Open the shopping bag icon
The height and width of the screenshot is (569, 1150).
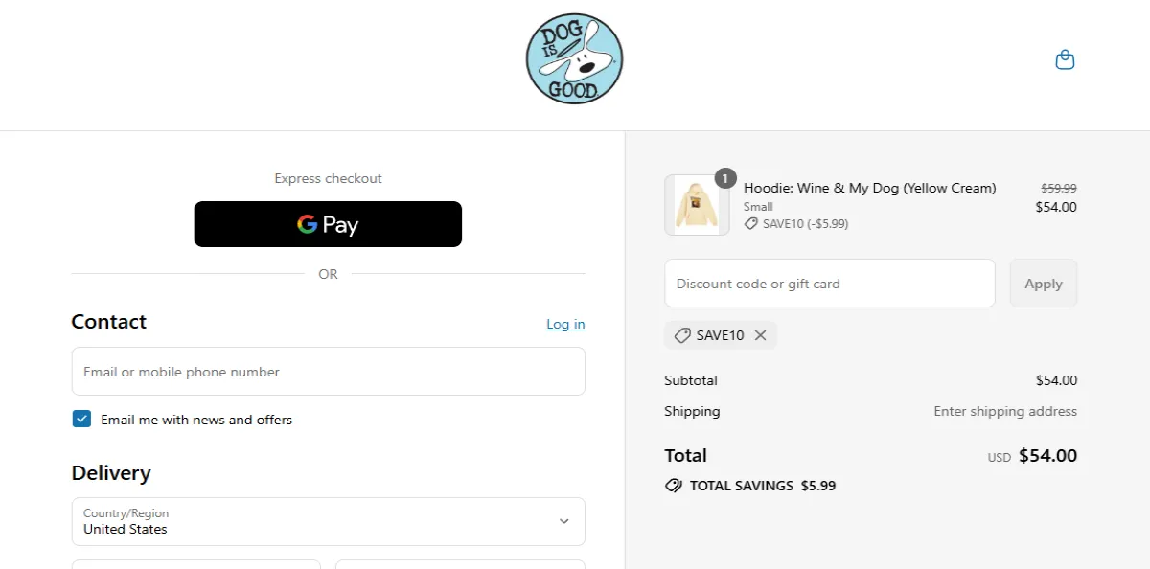[x=1064, y=58]
